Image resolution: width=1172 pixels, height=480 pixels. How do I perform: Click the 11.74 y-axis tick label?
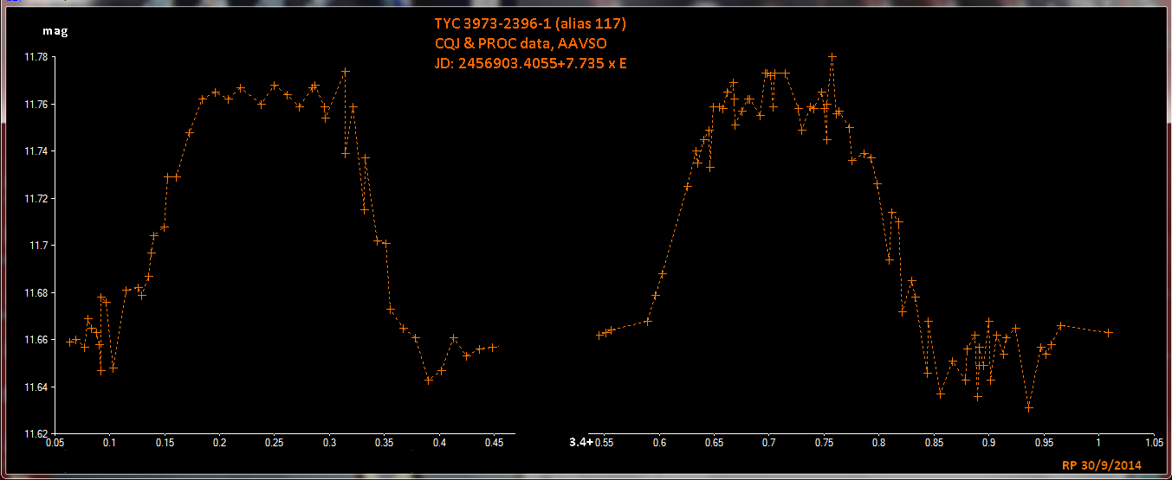(x=36, y=151)
